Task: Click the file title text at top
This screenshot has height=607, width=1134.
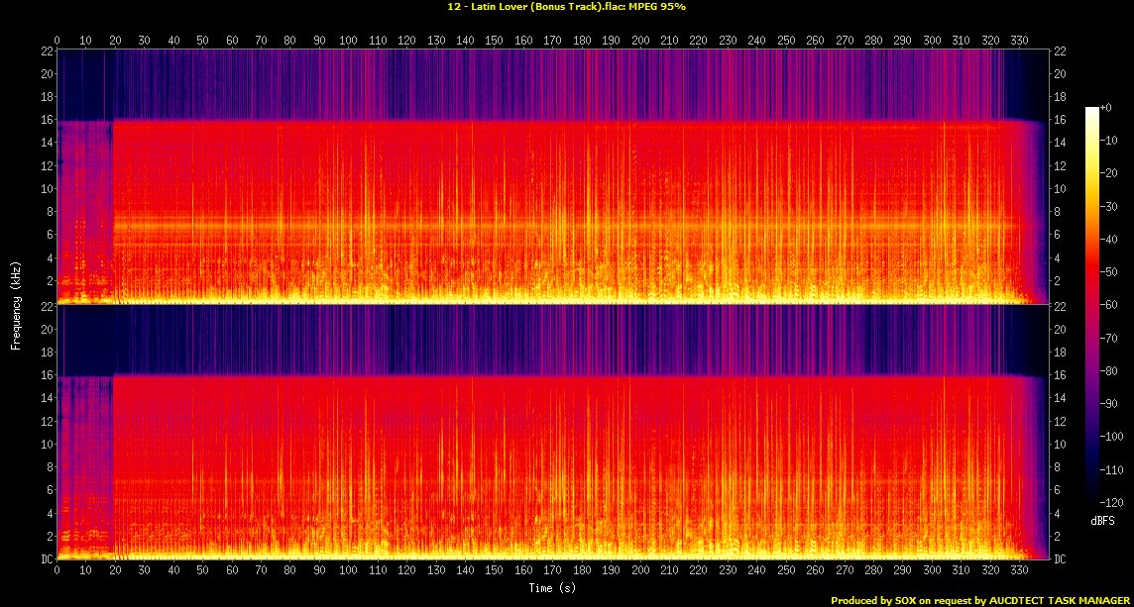Action: [x=566, y=7]
